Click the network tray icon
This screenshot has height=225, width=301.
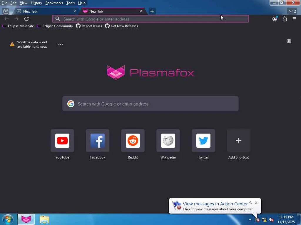click(264, 220)
